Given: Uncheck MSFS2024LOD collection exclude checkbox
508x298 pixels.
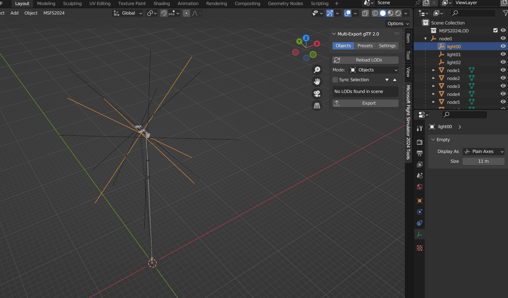Looking at the screenshot, I should point(495,30).
